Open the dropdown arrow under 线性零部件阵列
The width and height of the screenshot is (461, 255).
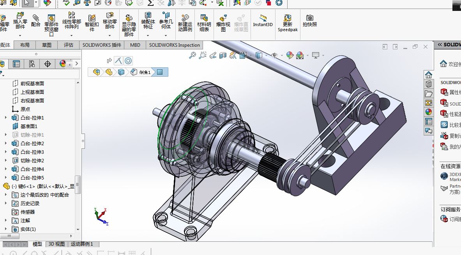click(x=71, y=35)
